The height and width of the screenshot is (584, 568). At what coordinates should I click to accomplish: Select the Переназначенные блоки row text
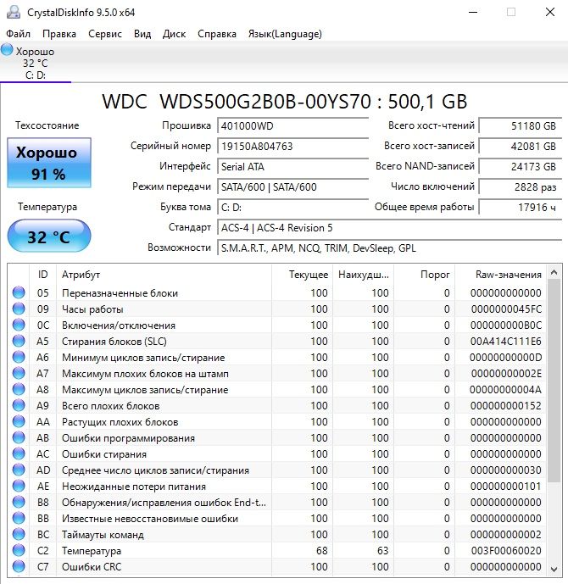[120, 293]
